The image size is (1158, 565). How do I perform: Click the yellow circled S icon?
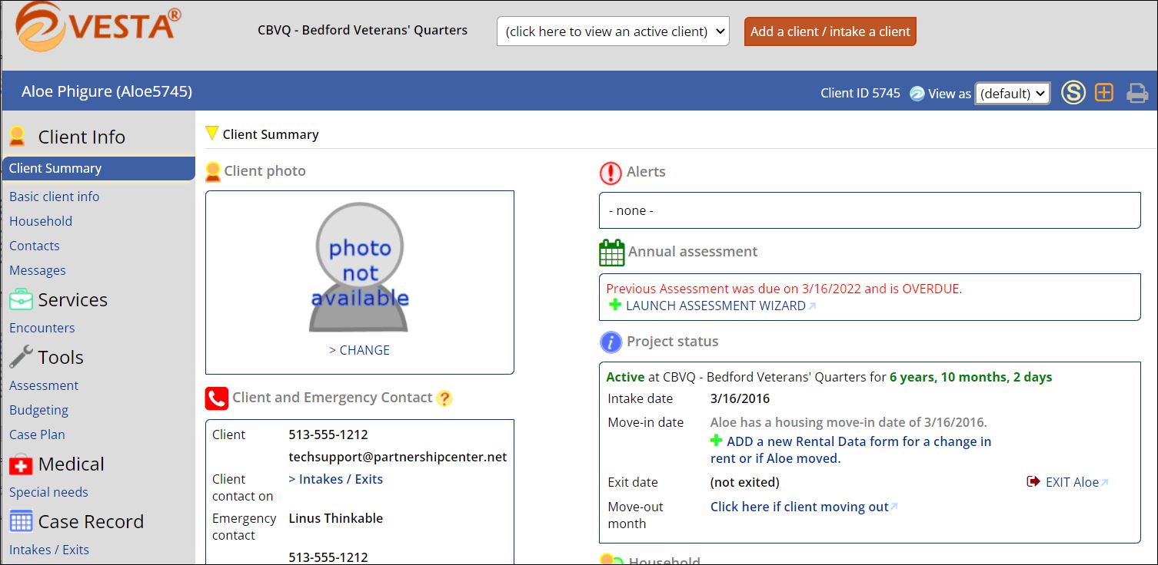coord(1073,93)
